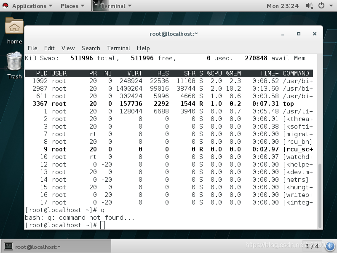Click %MEM value 10.2
The image size is (337, 253).
pos(233,89)
